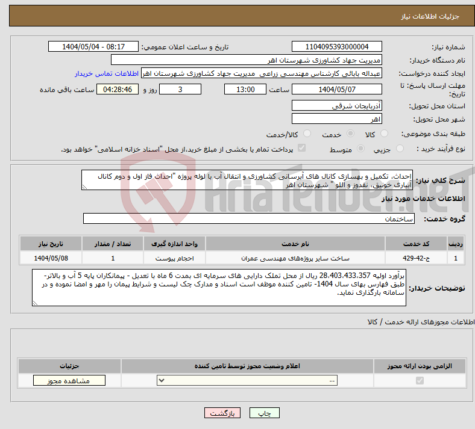
Task: Open the اعلام وضعیت مجوز dropdown
Action: click(x=247, y=380)
